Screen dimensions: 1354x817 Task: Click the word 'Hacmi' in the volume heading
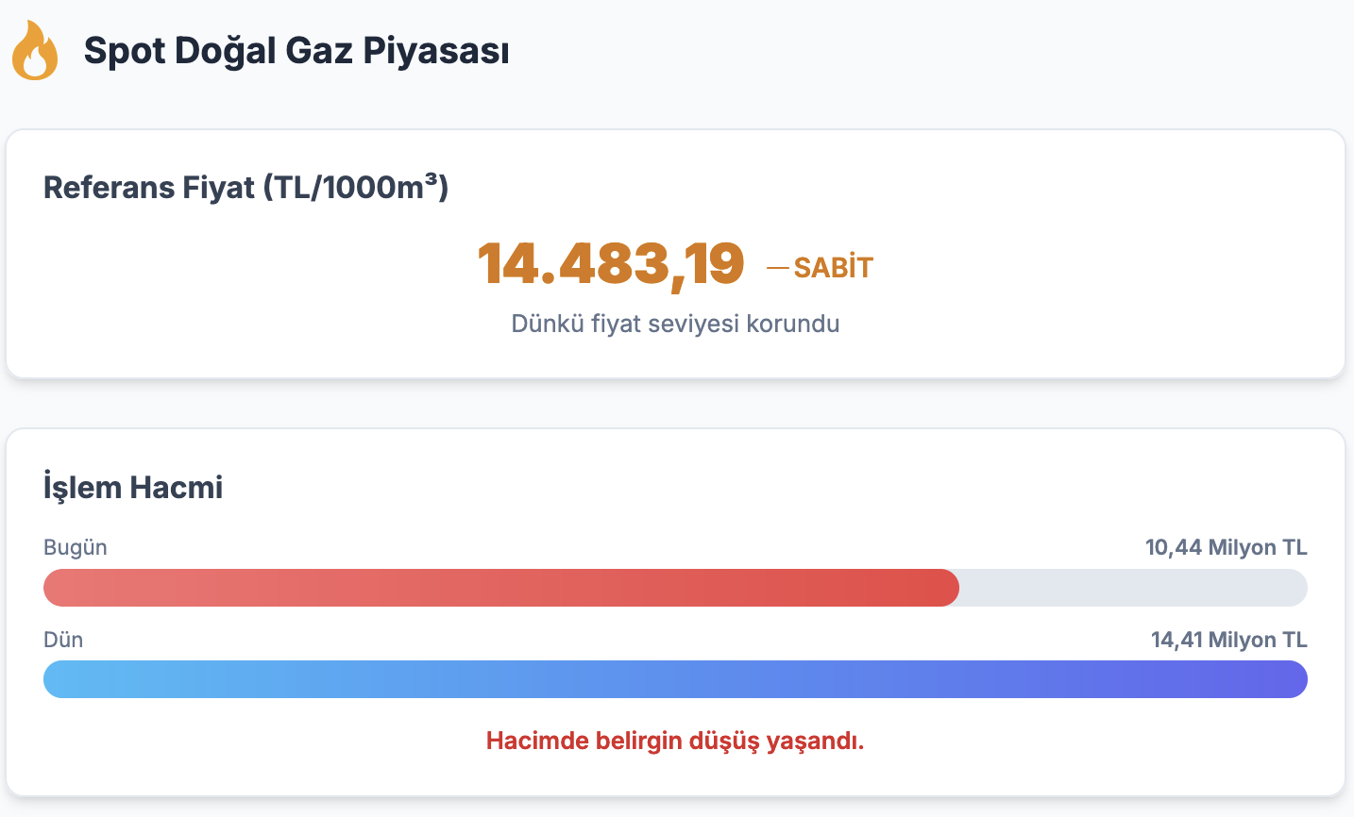[177, 488]
